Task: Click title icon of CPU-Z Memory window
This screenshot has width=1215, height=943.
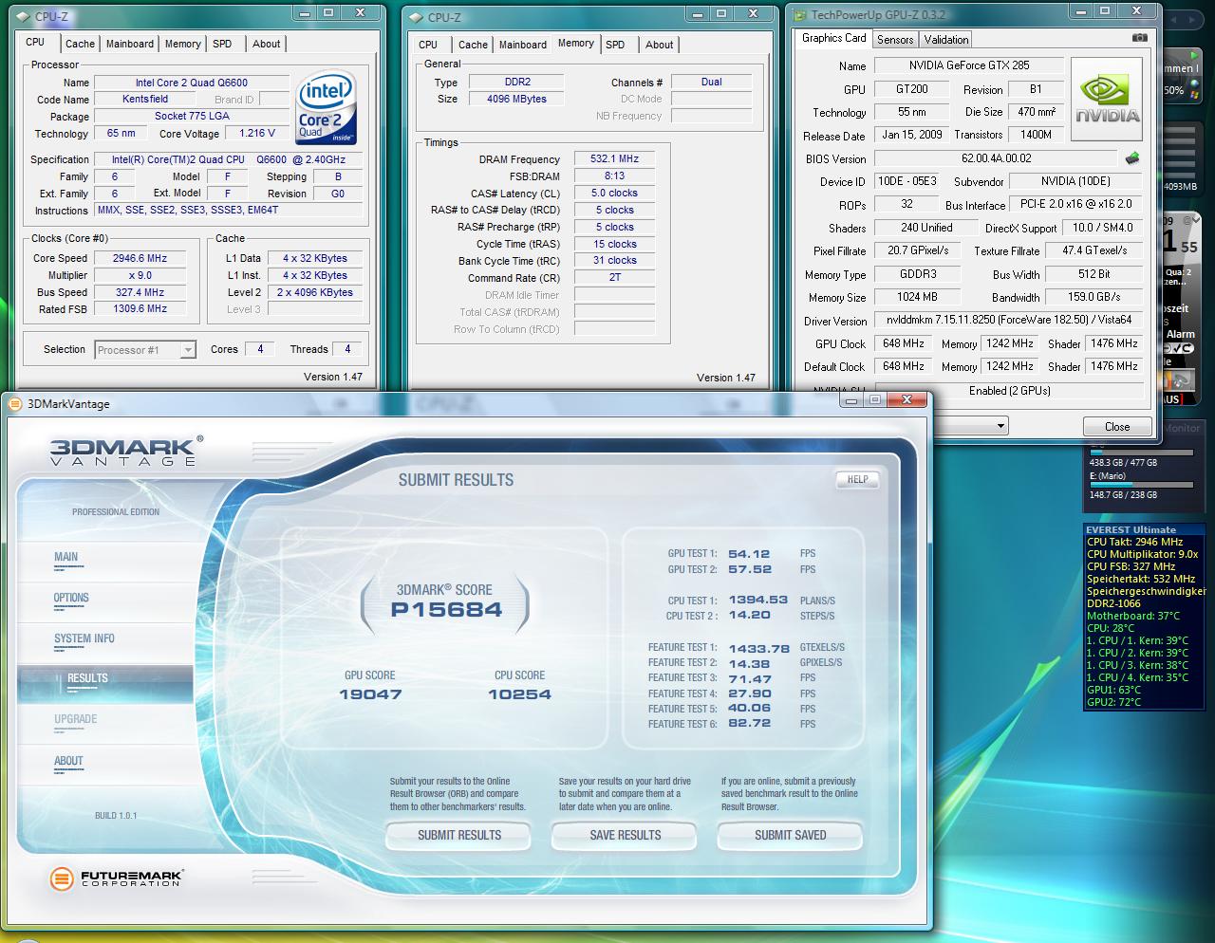Action: coord(416,17)
